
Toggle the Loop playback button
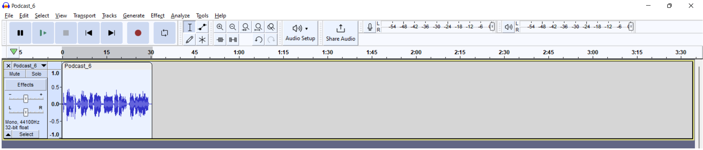coord(164,33)
